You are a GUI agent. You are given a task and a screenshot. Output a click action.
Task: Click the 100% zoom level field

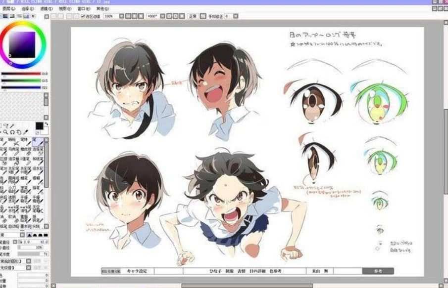[x=109, y=16]
